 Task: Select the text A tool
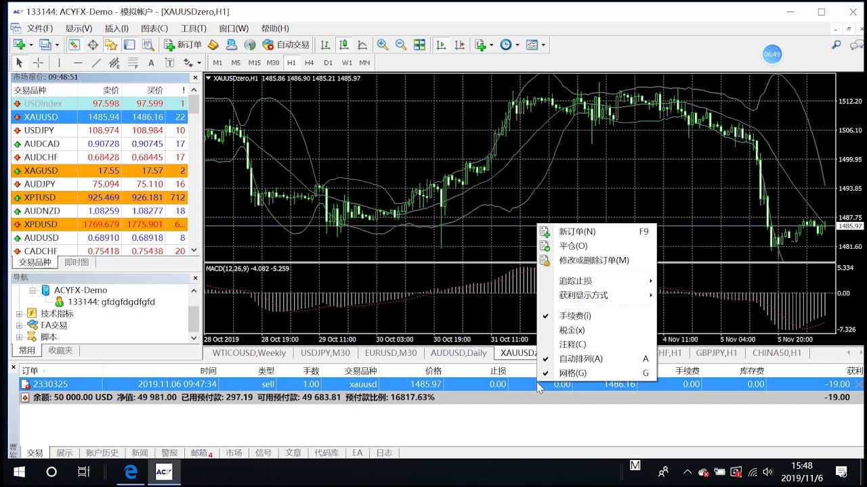click(x=151, y=62)
